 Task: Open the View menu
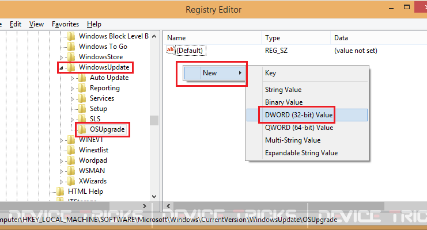click(x=36, y=24)
